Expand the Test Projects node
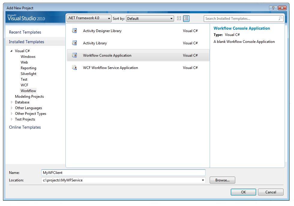294x206 pixels. tap(12, 119)
